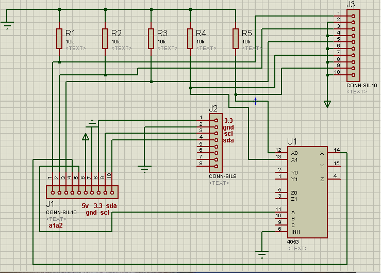Screen dimensions: 381x273
Task: Click the 10k value under R5
Action: pyautogui.click(x=246, y=42)
